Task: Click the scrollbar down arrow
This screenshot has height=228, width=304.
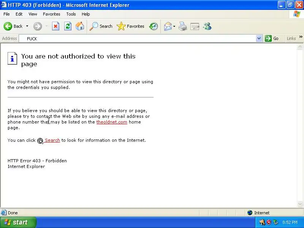Action: [300, 204]
